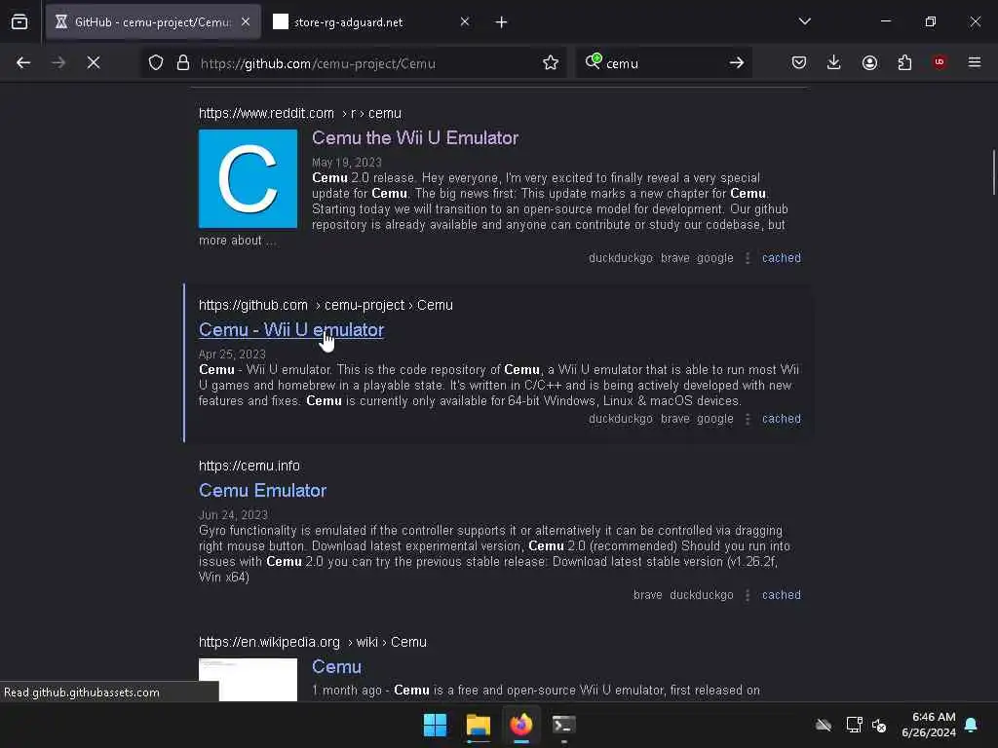Viewport: 998px width, 748px height.
Task: Open File Explorer from the taskbar
Action: [x=478, y=725]
